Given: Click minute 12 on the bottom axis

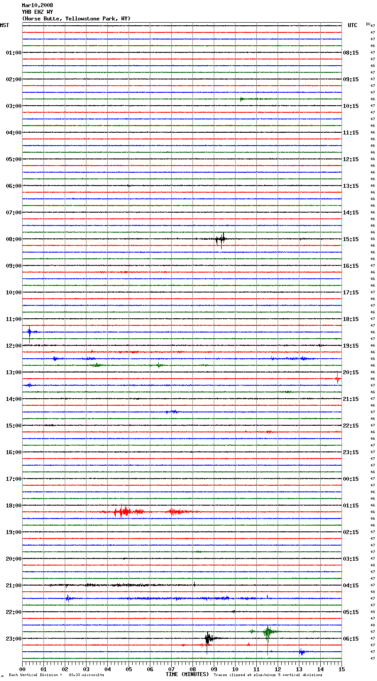Looking at the screenshot, I should 278,669.
